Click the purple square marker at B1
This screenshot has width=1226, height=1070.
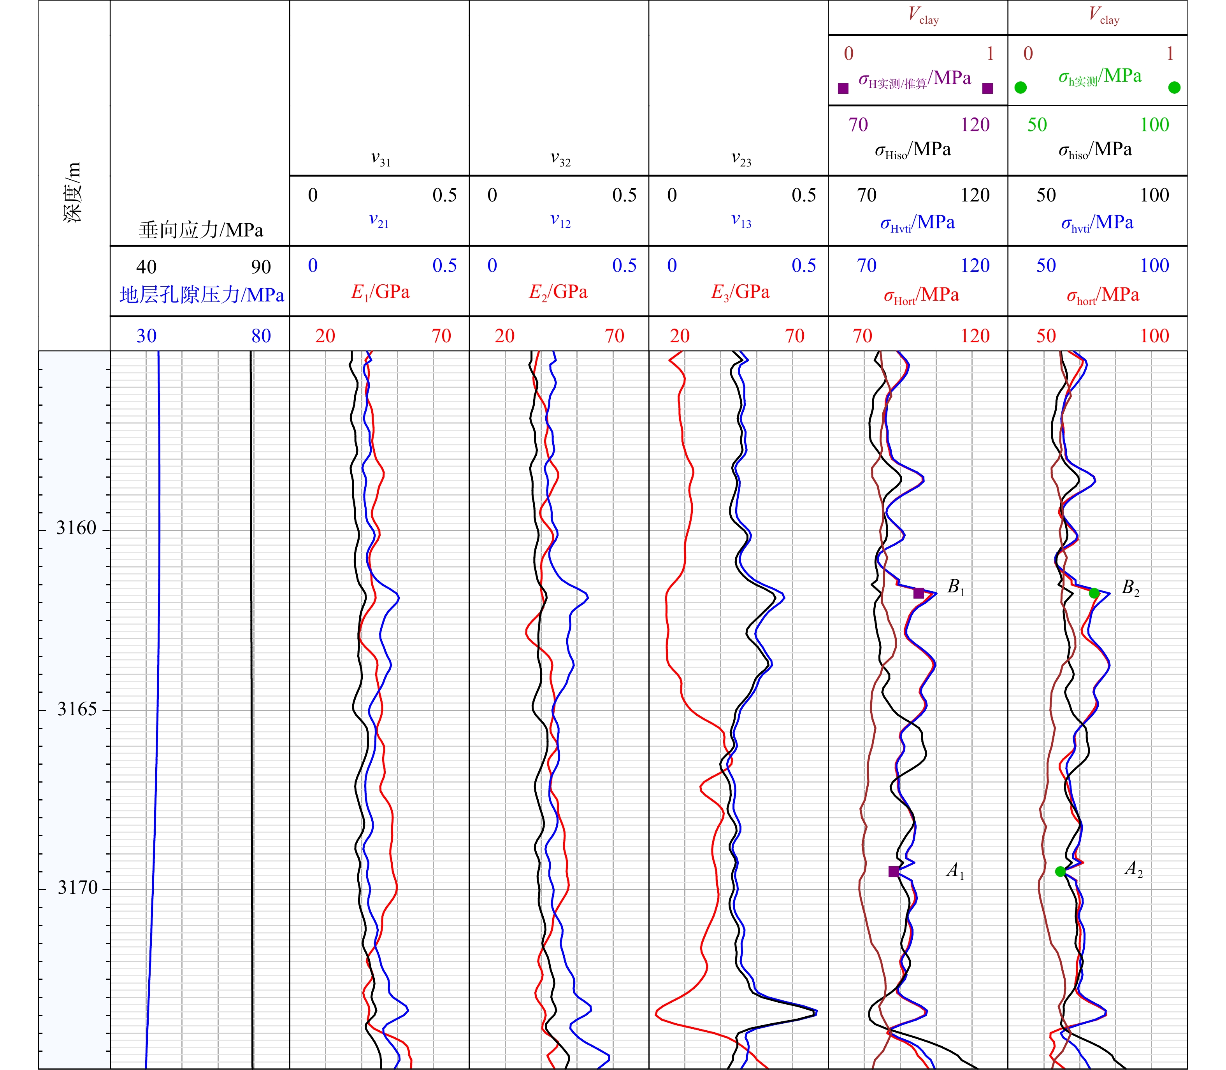(x=919, y=593)
